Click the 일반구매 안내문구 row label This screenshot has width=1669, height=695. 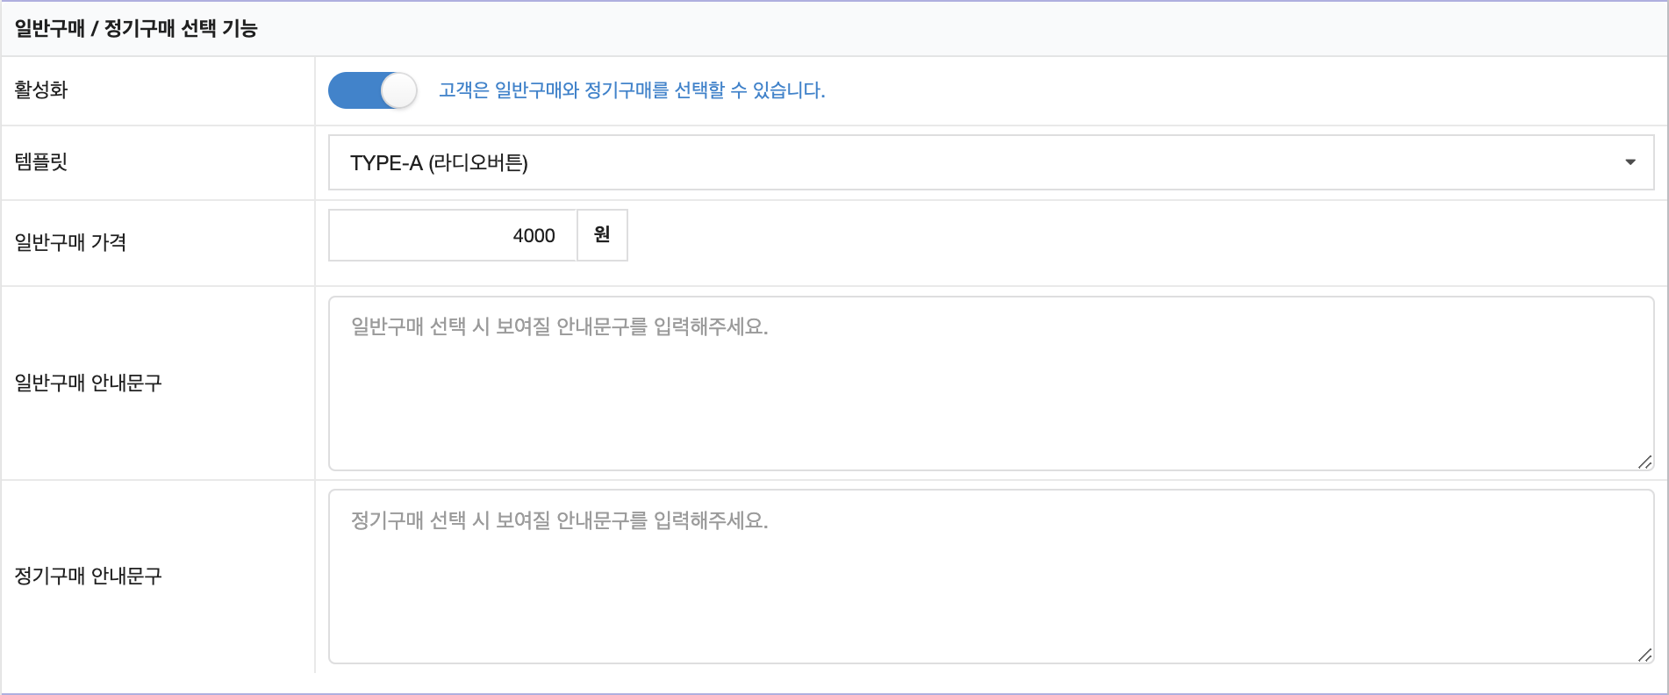coord(88,383)
